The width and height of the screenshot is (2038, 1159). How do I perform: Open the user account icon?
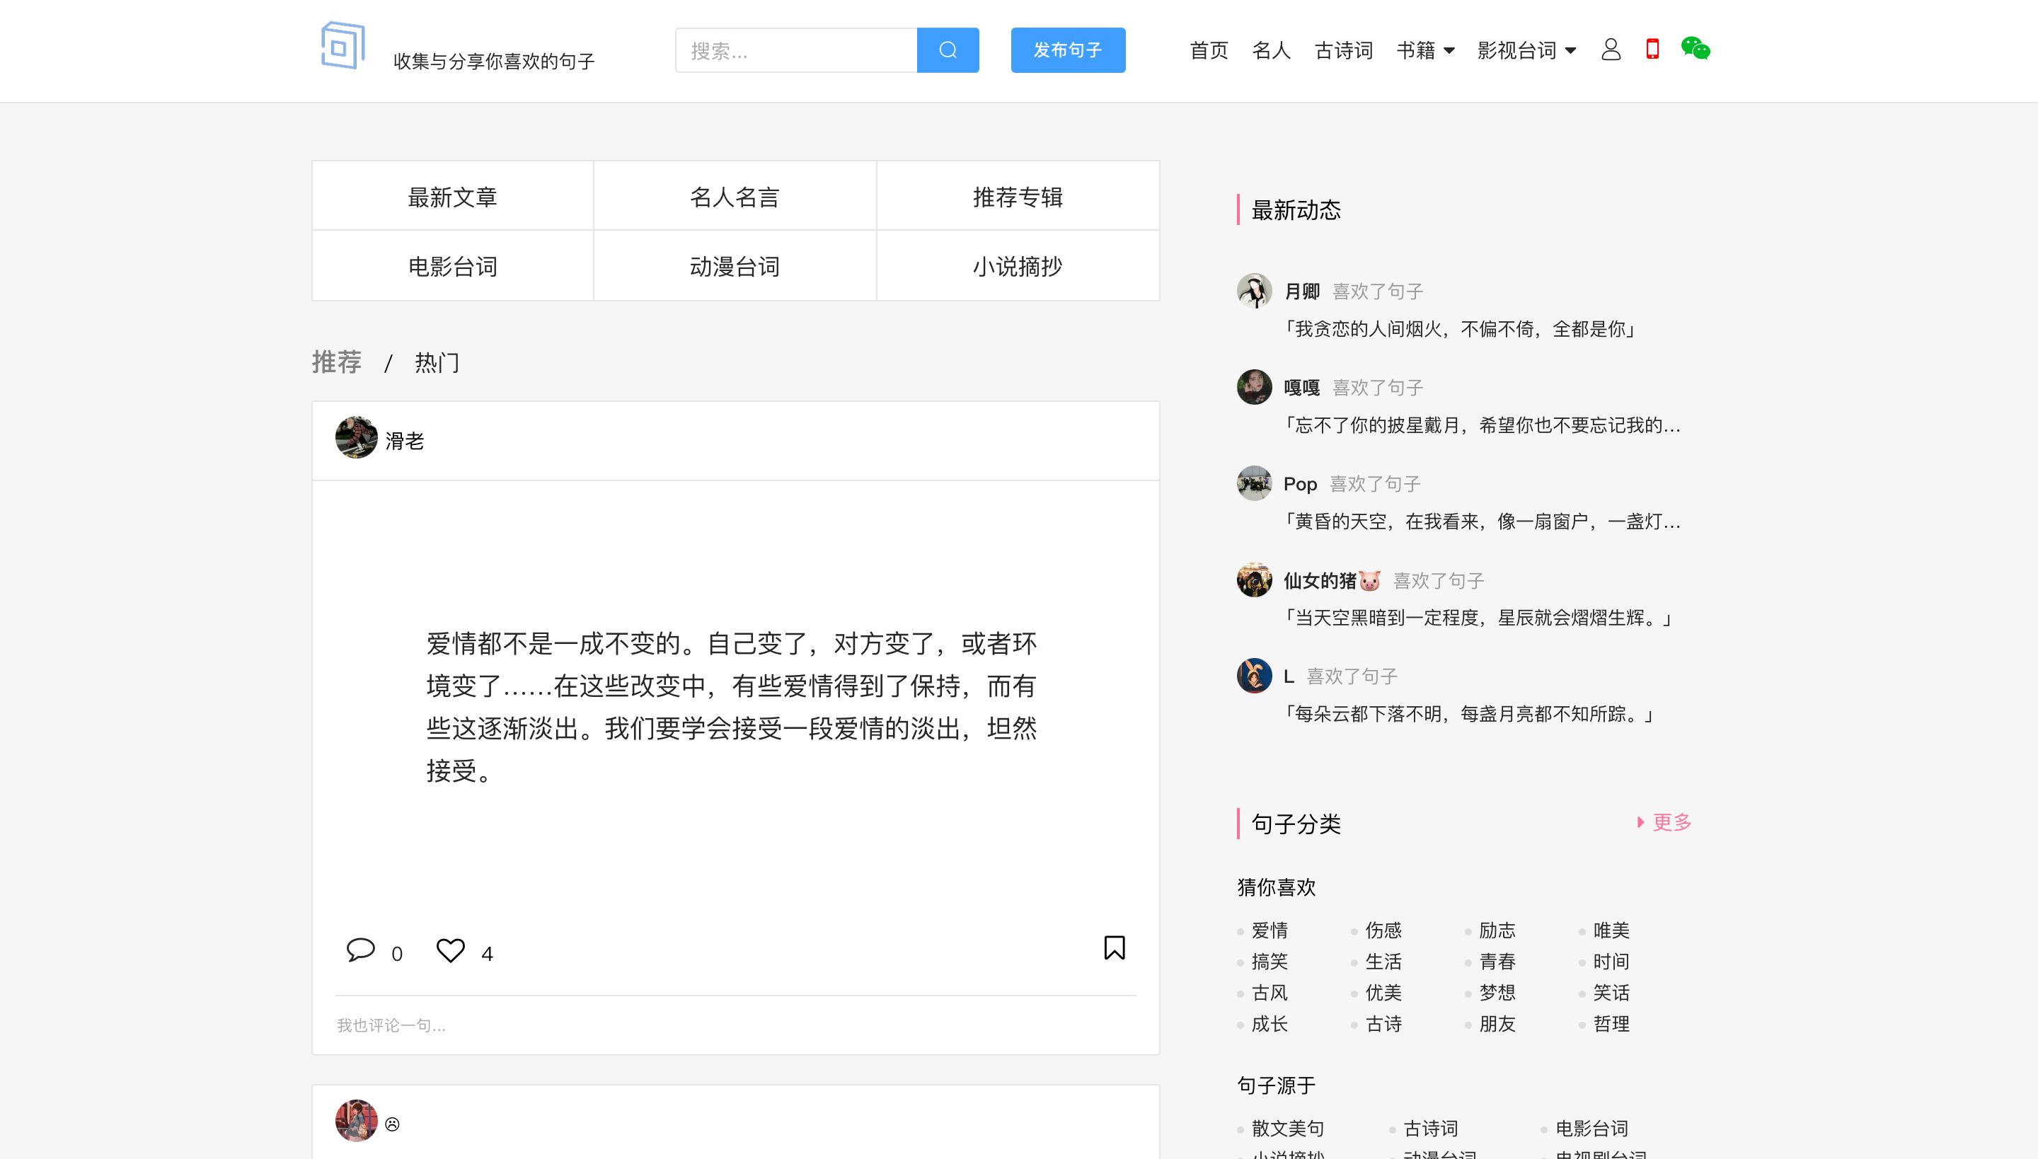[x=1611, y=50]
